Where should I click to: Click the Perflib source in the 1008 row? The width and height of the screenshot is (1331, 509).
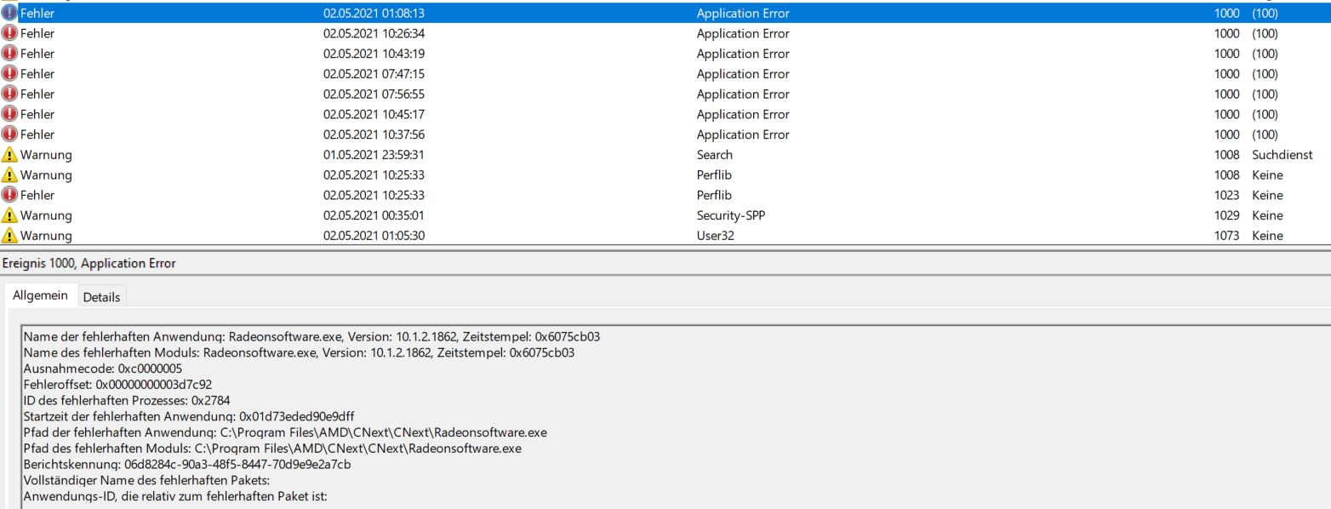pos(715,174)
